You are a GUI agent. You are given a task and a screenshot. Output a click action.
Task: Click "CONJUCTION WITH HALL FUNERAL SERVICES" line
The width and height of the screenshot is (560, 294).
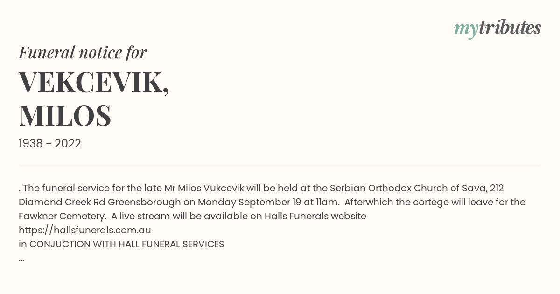pyautogui.click(x=126, y=244)
